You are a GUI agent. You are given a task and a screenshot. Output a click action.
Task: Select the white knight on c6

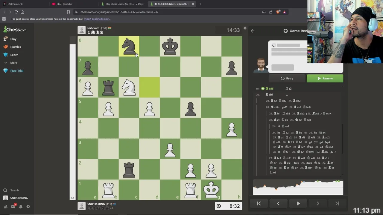(x=129, y=87)
